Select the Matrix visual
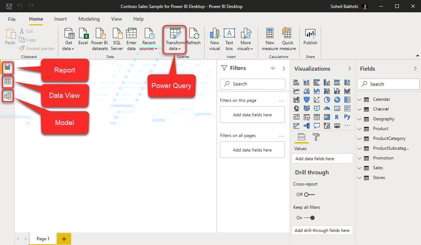 tap(327, 117)
